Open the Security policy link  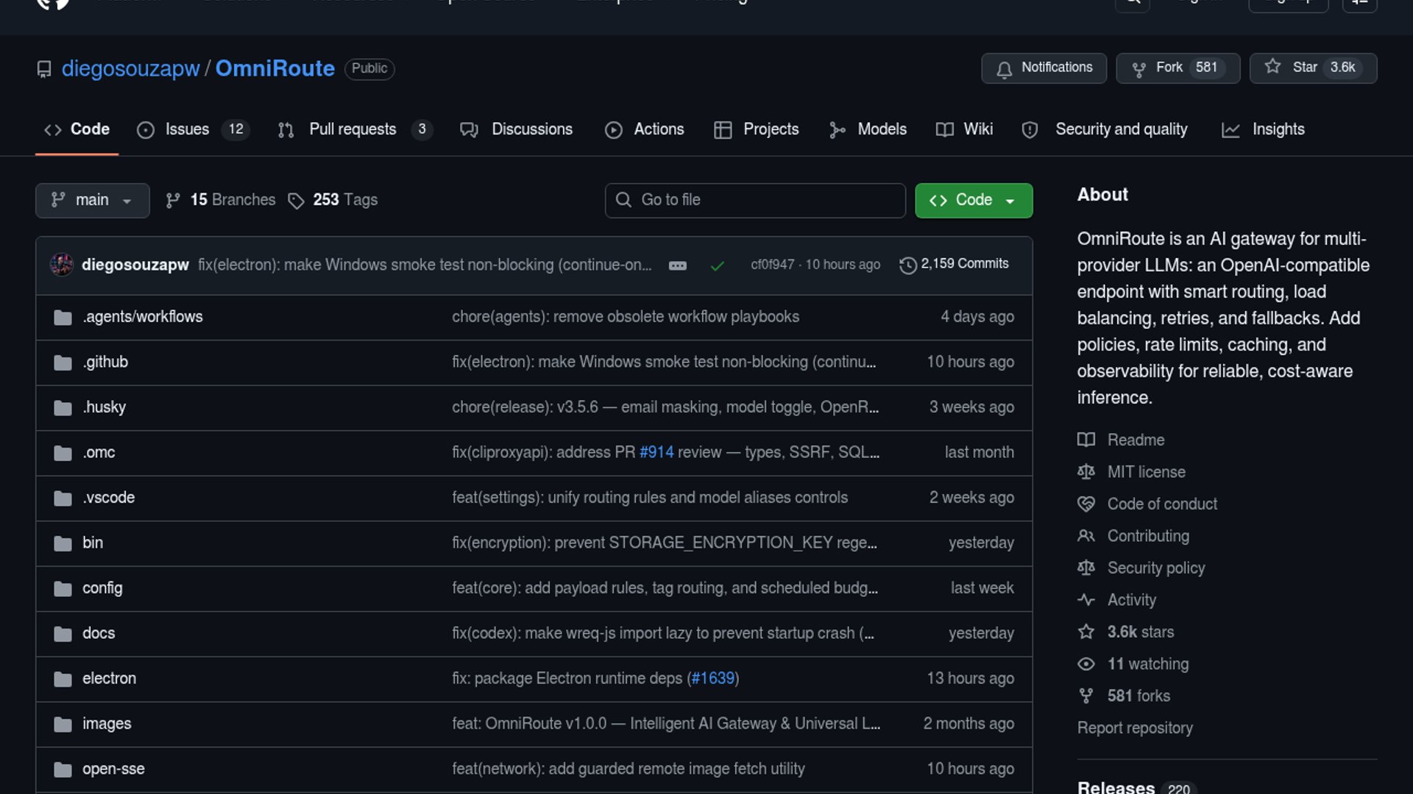click(x=1155, y=568)
